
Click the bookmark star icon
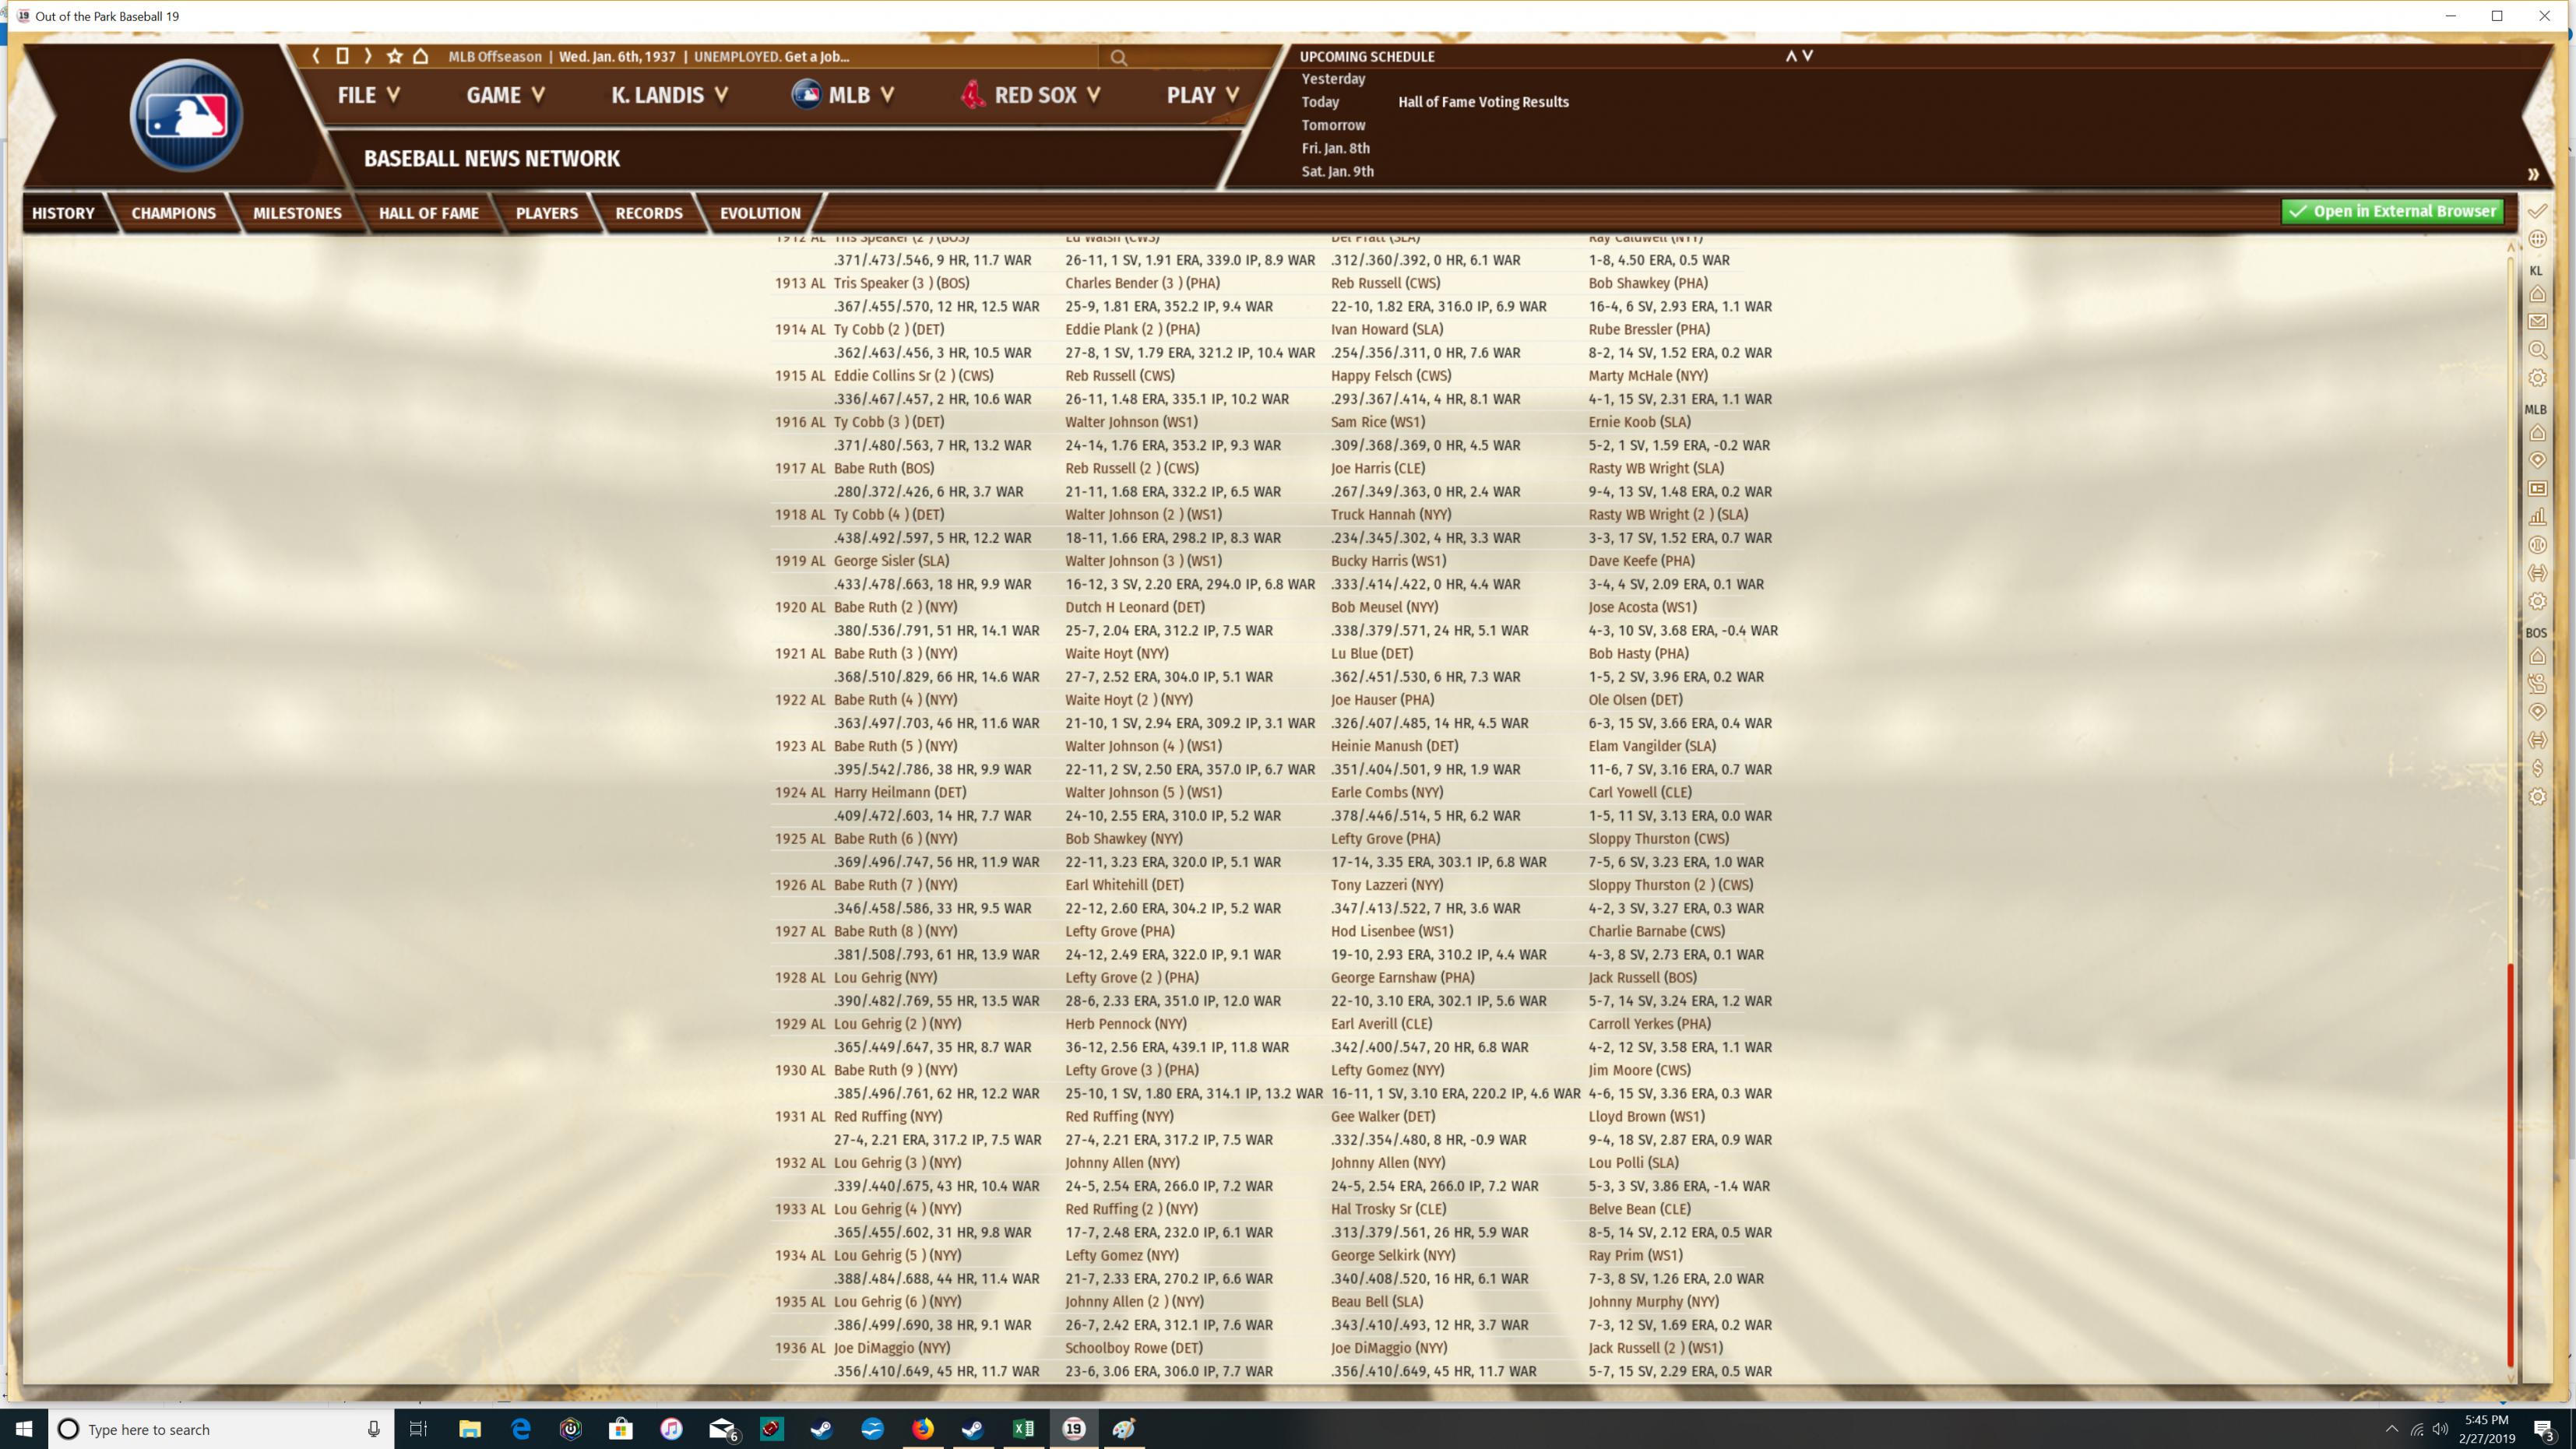[x=394, y=56]
